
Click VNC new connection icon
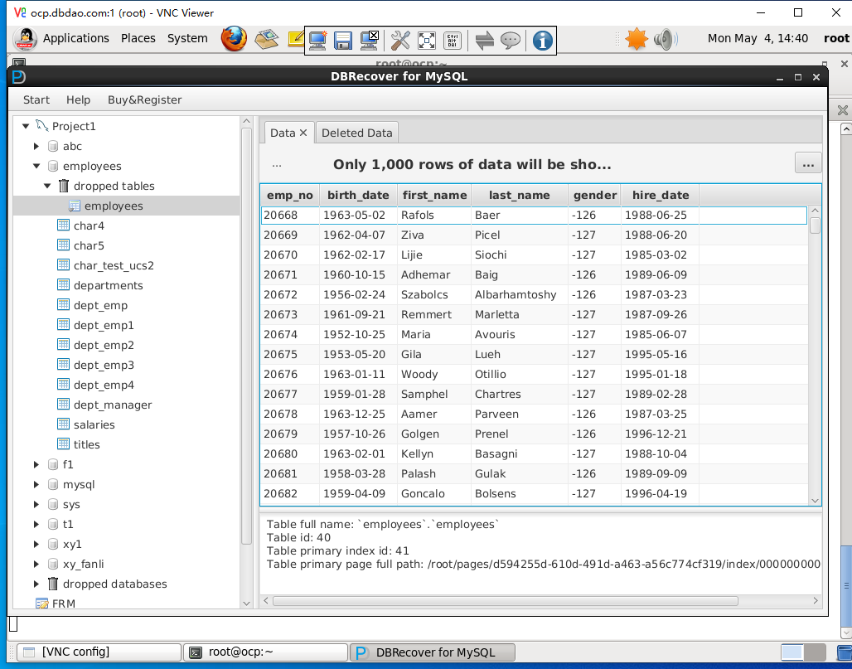click(x=317, y=40)
